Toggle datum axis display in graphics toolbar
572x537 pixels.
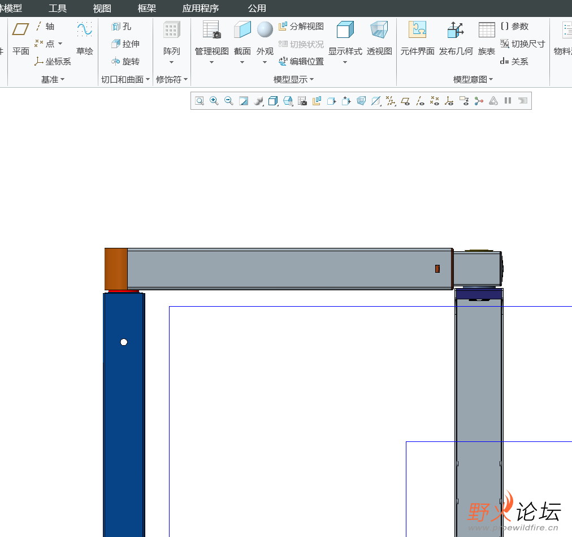420,101
